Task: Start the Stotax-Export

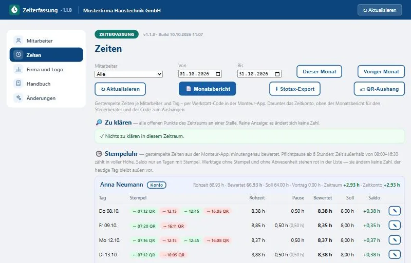Action: pyautogui.click(x=295, y=89)
